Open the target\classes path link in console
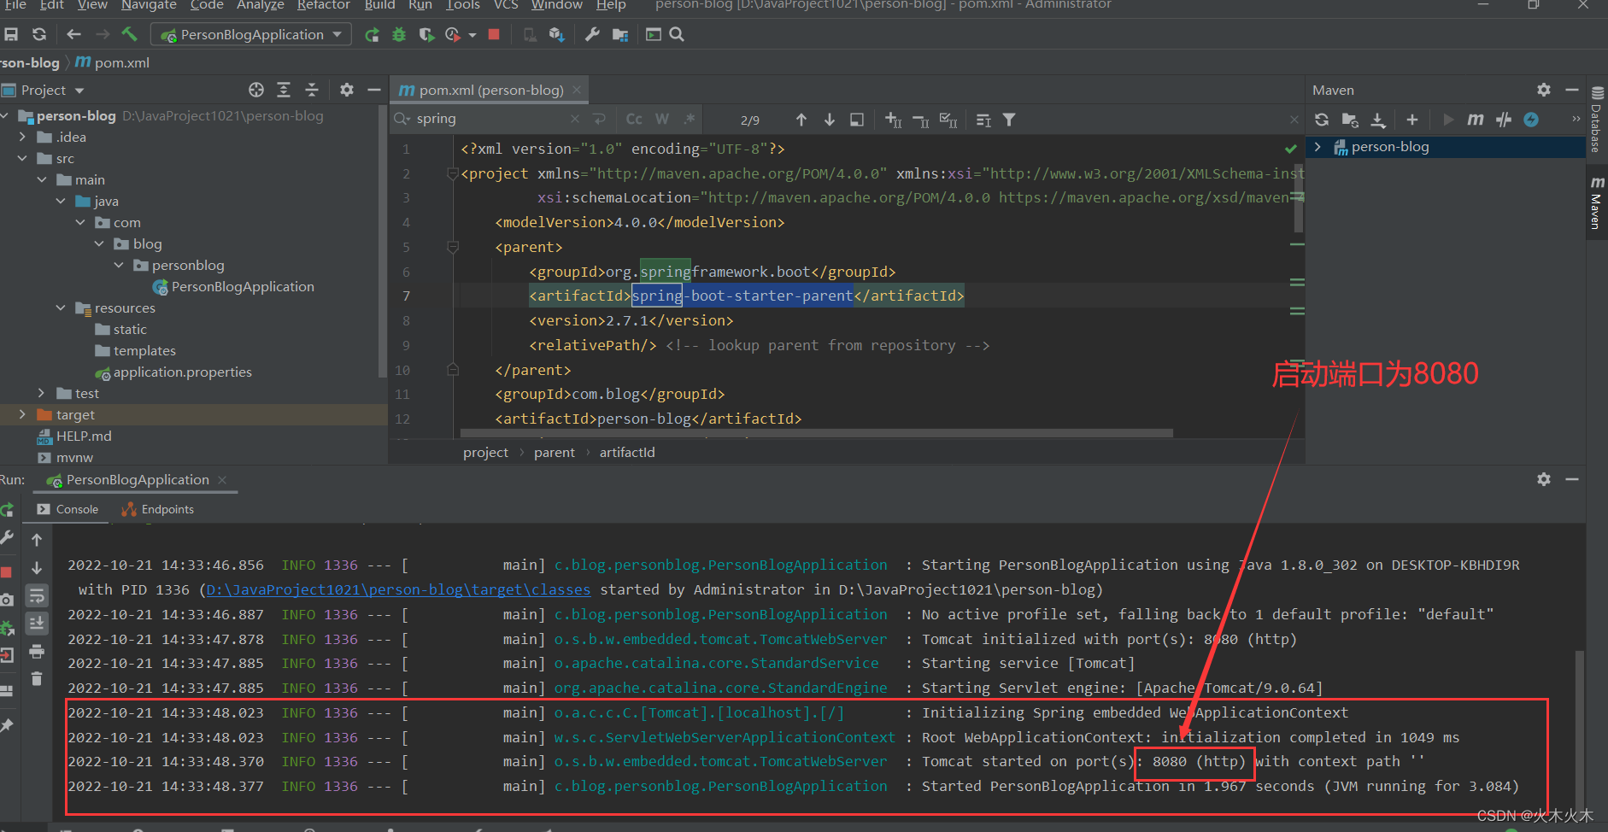Screen dimensions: 1608x832 [x=398, y=589]
